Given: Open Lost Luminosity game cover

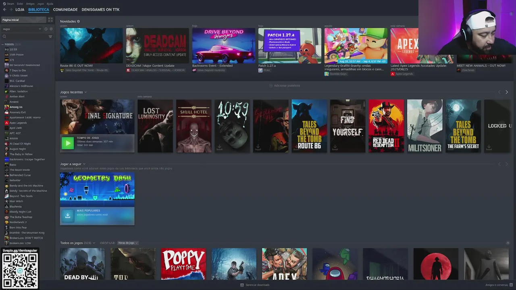Looking at the screenshot, I should click(155, 126).
